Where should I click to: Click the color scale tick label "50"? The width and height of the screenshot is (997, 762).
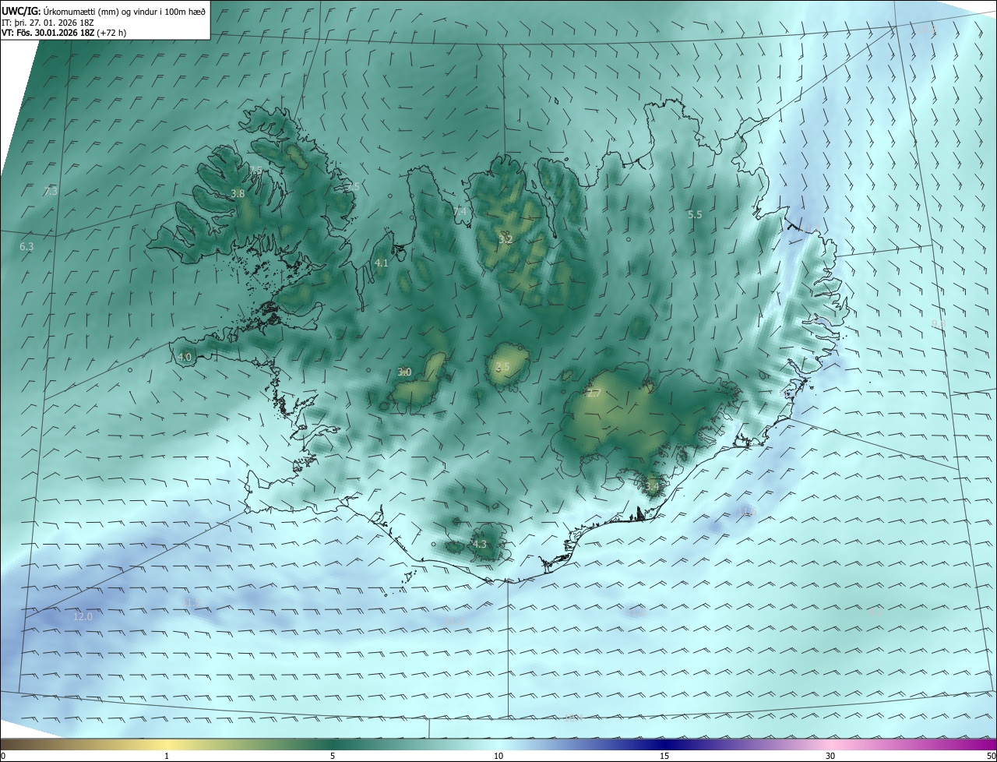(x=991, y=757)
